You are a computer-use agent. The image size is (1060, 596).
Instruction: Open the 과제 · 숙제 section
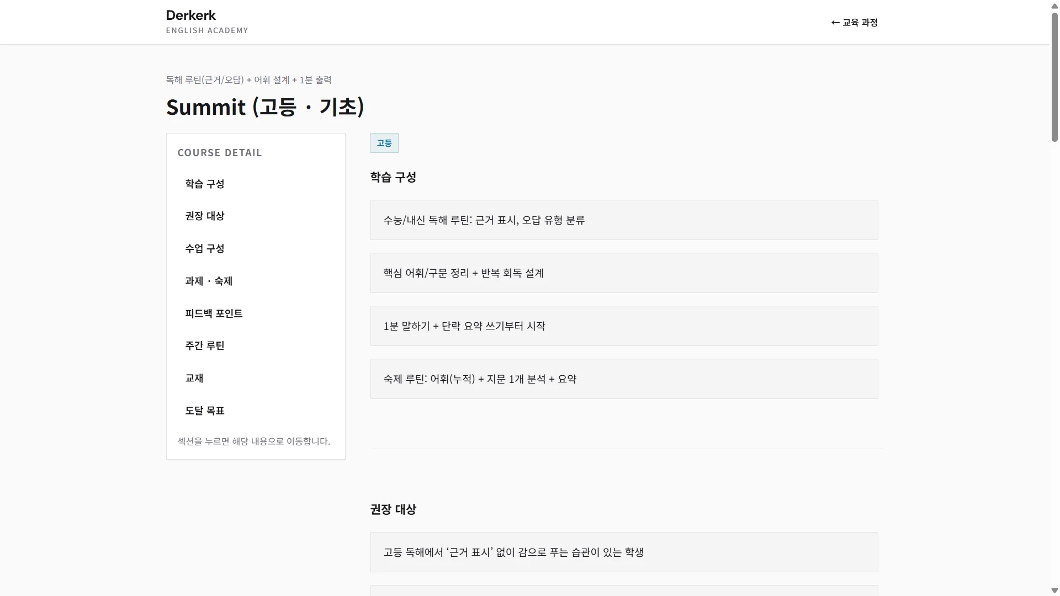pos(209,281)
